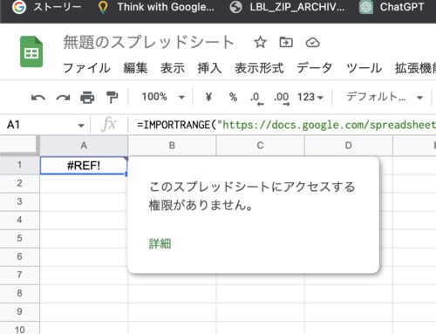436x334 pixels.
Task: Open the ファイル menu
Action: tap(86, 68)
